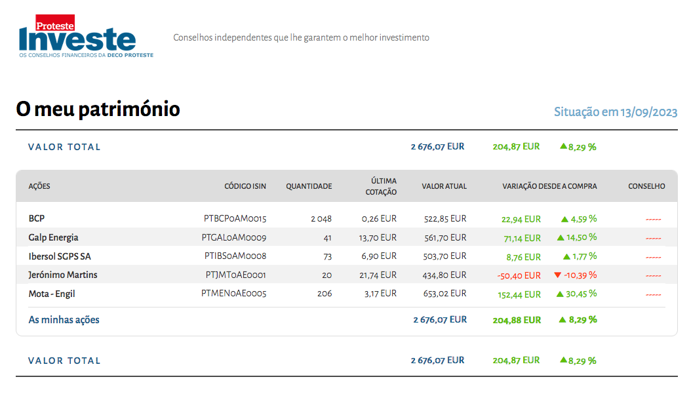The height and width of the screenshot is (396, 691).
Task: Sort by the AÇÕES column header
Action: [x=39, y=186]
